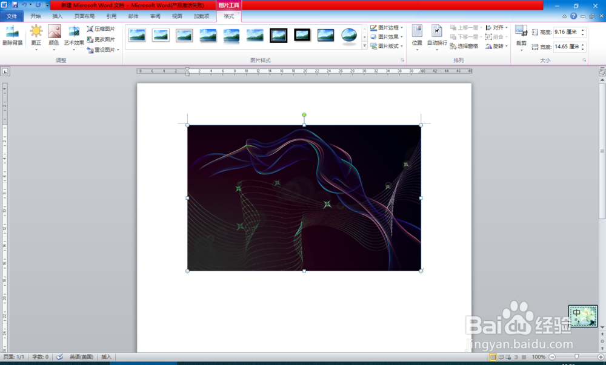Open the Size (大小) group dialog launcher
Image resolution: width=606 pixels, height=365 pixels.
click(x=584, y=60)
